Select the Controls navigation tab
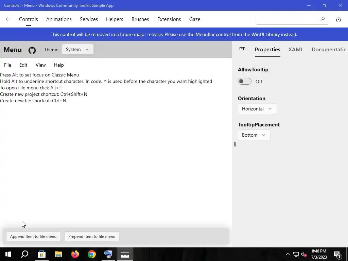 click(29, 19)
